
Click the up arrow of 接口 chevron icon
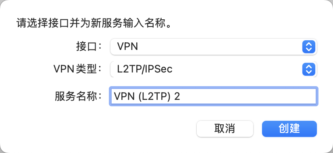308,44
